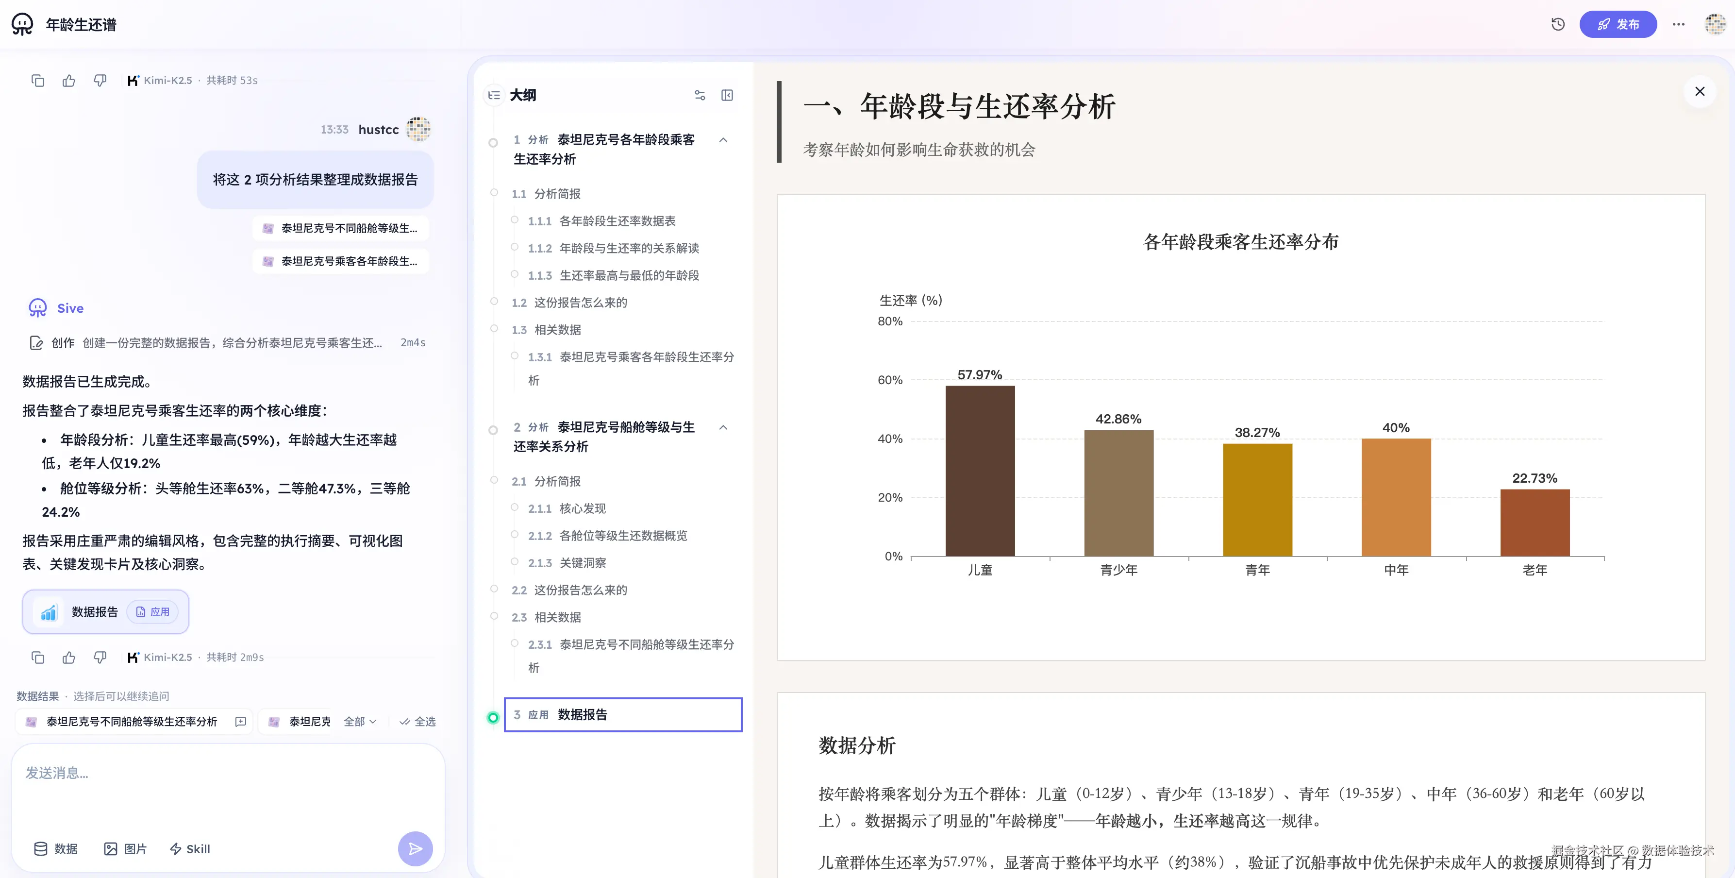Select outline item 1.1 分析简报
Image resolution: width=1735 pixels, height=878 pixels.
click(x=546, y=193)
